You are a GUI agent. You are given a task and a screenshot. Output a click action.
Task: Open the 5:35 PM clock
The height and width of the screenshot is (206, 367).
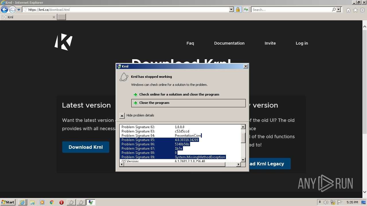tap(352, 202)
